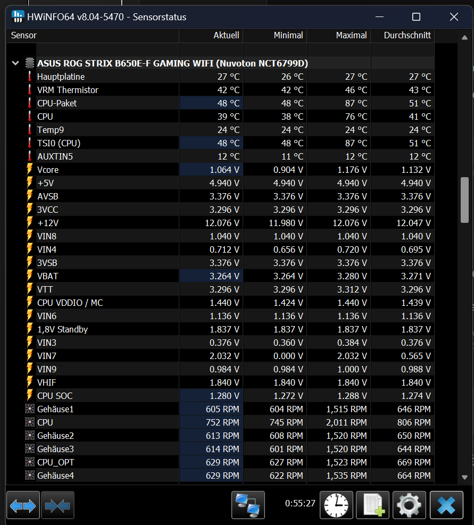Click the chip icon beside the ASUS motherboard name
Screen dimensions: 474x525
pos(29,63)
